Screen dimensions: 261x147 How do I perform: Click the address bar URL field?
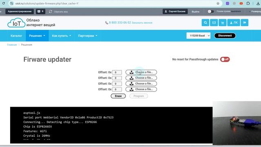(115, 3)
